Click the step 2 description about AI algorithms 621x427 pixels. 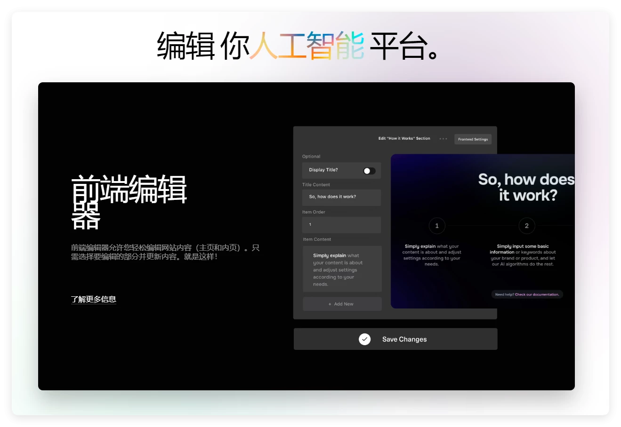523,255
